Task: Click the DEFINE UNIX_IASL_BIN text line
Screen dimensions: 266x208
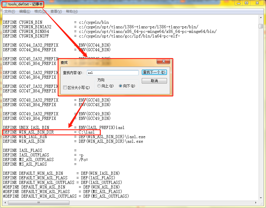Action: (34, 127)
